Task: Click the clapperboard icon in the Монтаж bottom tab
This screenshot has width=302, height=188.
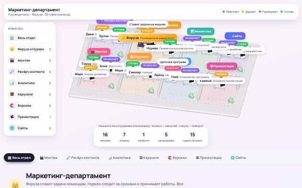Action: (42, 158)
